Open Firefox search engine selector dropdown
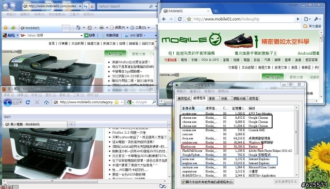 tap(130, 102)
